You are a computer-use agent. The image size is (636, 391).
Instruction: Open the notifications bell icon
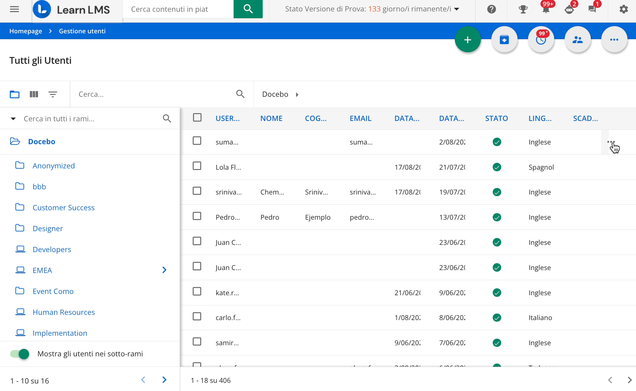tap(546, 9)
